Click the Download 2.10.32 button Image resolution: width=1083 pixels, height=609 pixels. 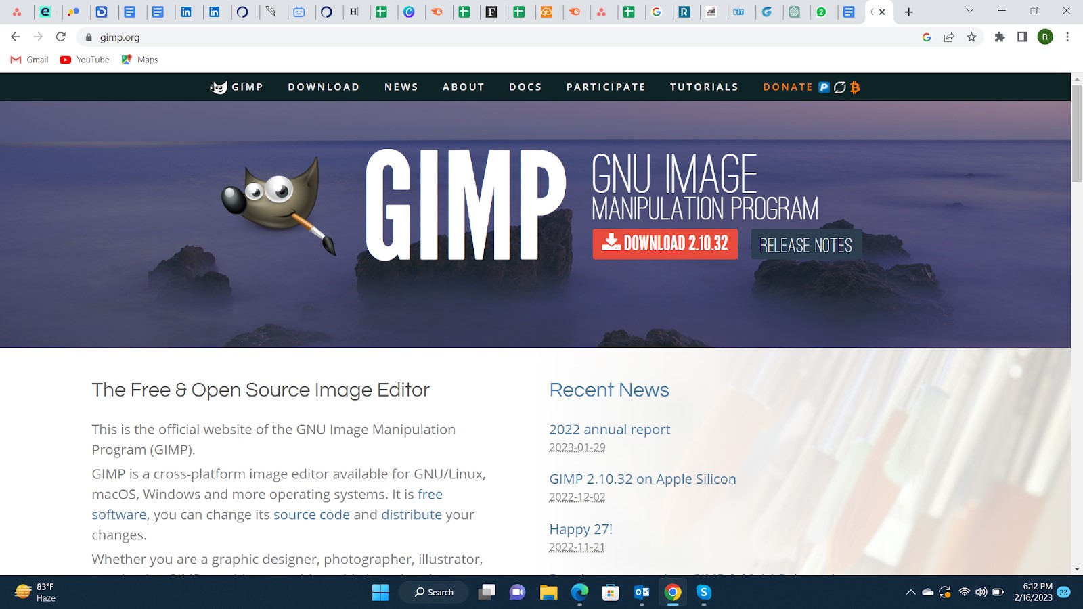point(665,244)
